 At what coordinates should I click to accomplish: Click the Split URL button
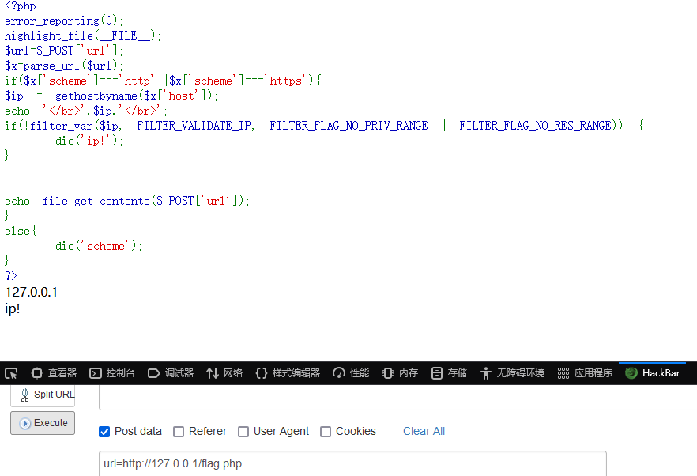[x=43, y=395]
